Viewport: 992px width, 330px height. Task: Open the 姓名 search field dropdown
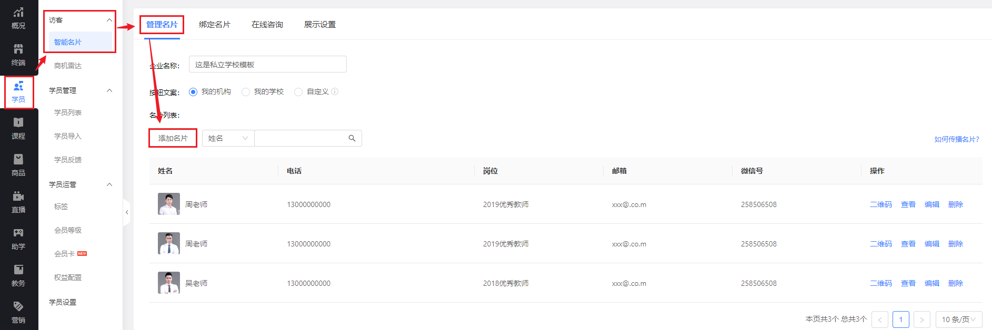coord(228,138)
